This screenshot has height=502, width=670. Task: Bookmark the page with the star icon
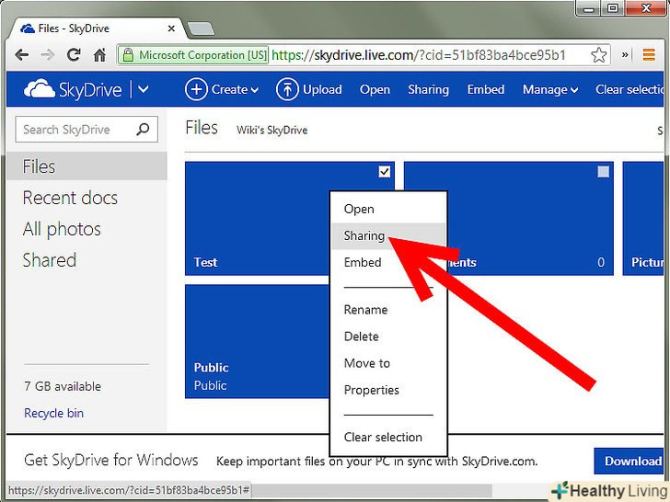point(598,55)
